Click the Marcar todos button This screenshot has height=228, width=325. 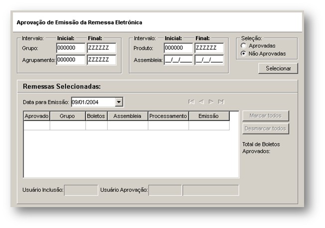coord(266,116)
